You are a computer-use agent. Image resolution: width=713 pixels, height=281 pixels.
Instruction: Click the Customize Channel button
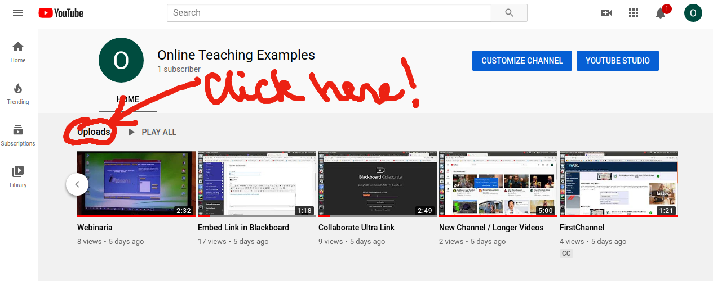522,61
